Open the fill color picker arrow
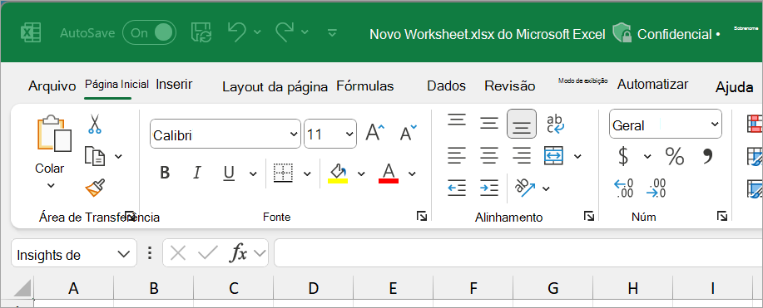Screen dimensions: 763x308 tap(361, 174)
